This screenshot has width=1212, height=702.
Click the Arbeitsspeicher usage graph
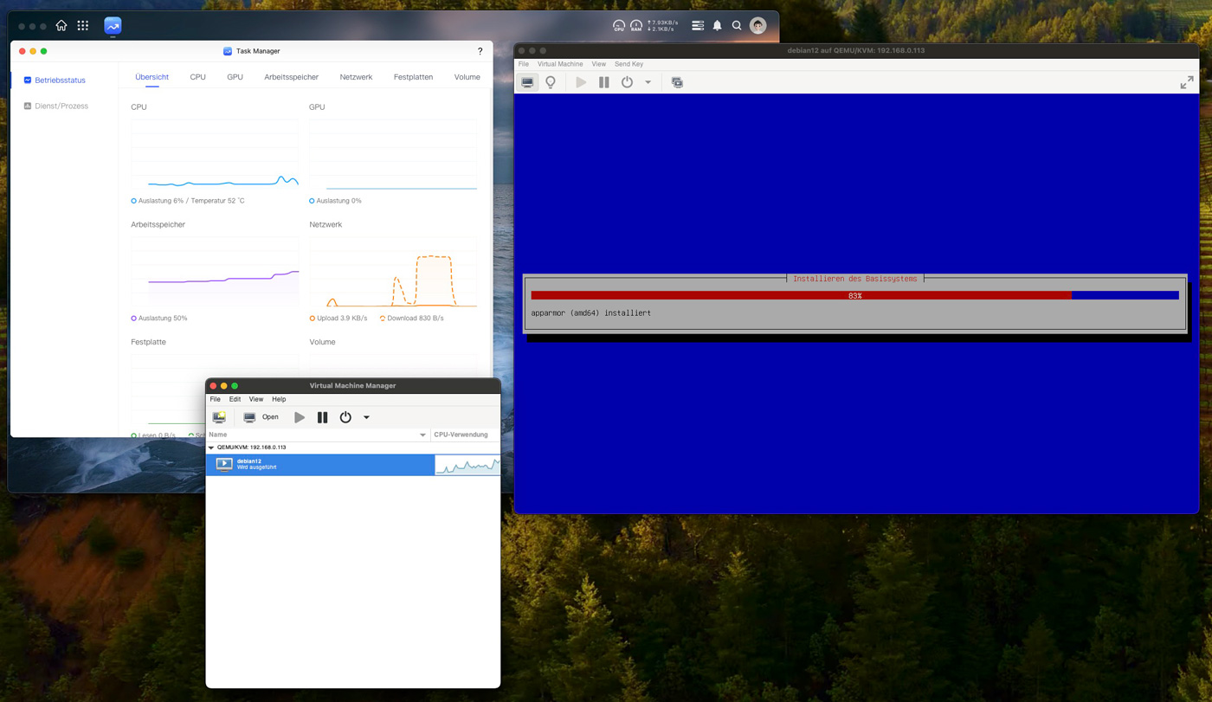click(x=215, y=272)
